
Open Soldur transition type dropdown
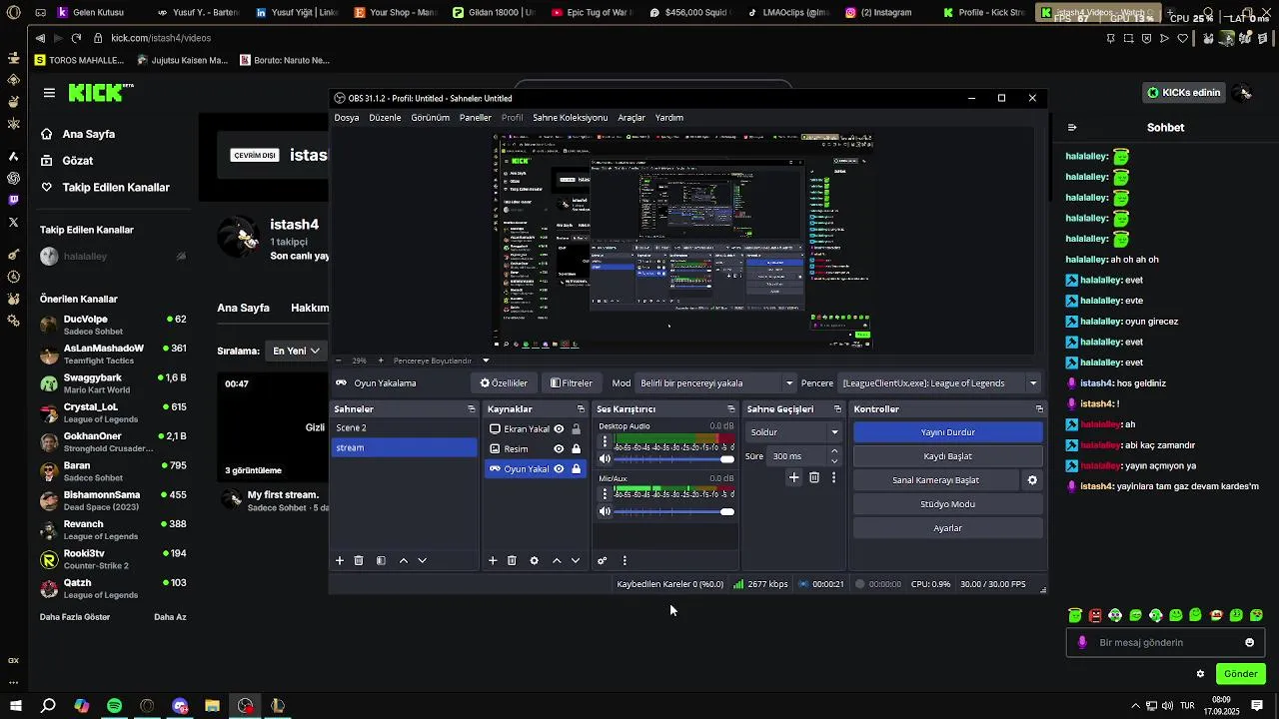[793, 432]
